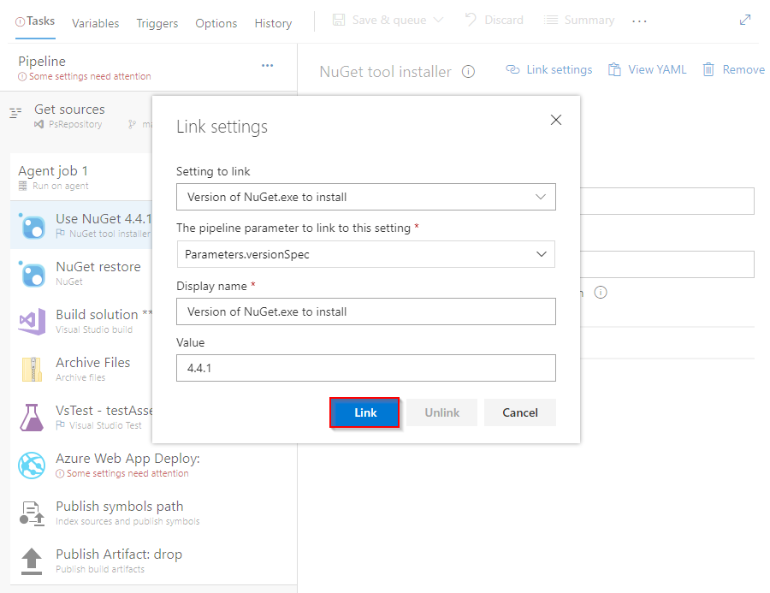The width and height of the screenshot is (770, 593).
Task: Open the Triggers tab
Action: (157, 23)
